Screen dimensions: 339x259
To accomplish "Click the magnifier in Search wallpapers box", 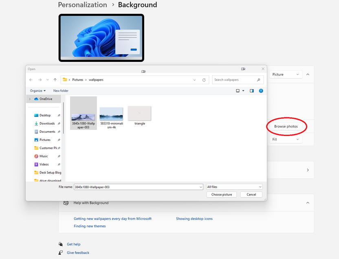I will click(258, 79).
